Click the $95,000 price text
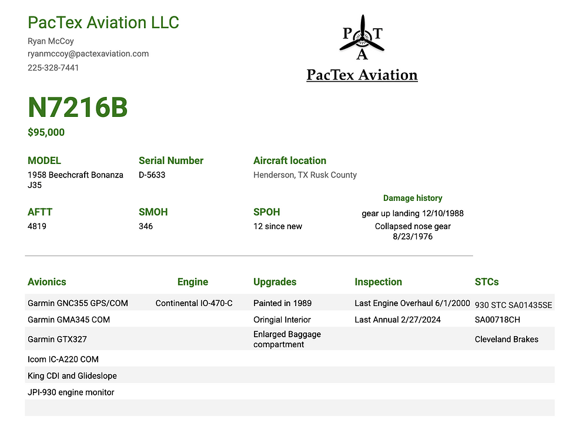This screenshot has width=562, height=423. (x=46, y=132)
